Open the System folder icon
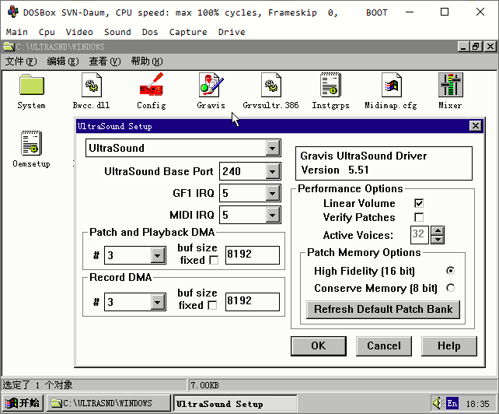The image size is (499, 414). click(x=31, y=85)
